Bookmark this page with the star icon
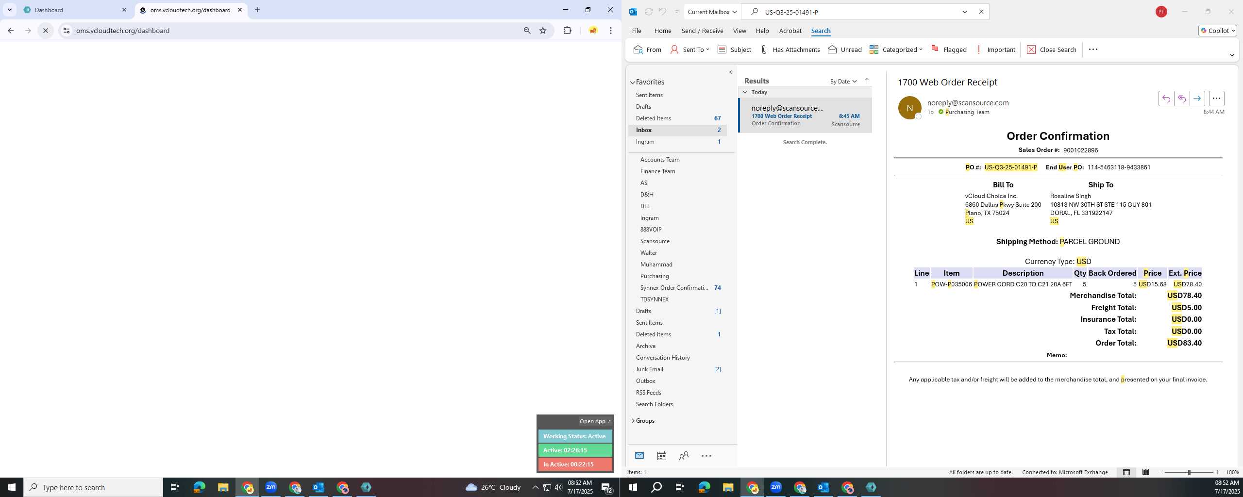 [x=543, y=31]
